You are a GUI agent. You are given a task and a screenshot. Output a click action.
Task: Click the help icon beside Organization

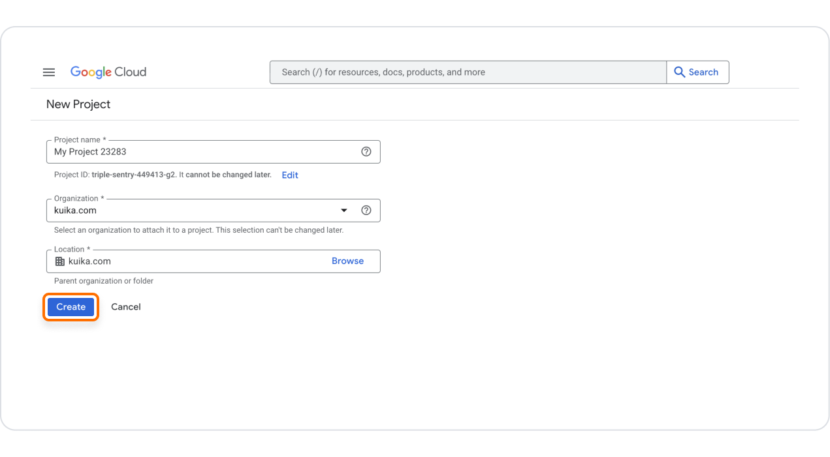coord(366,210)
